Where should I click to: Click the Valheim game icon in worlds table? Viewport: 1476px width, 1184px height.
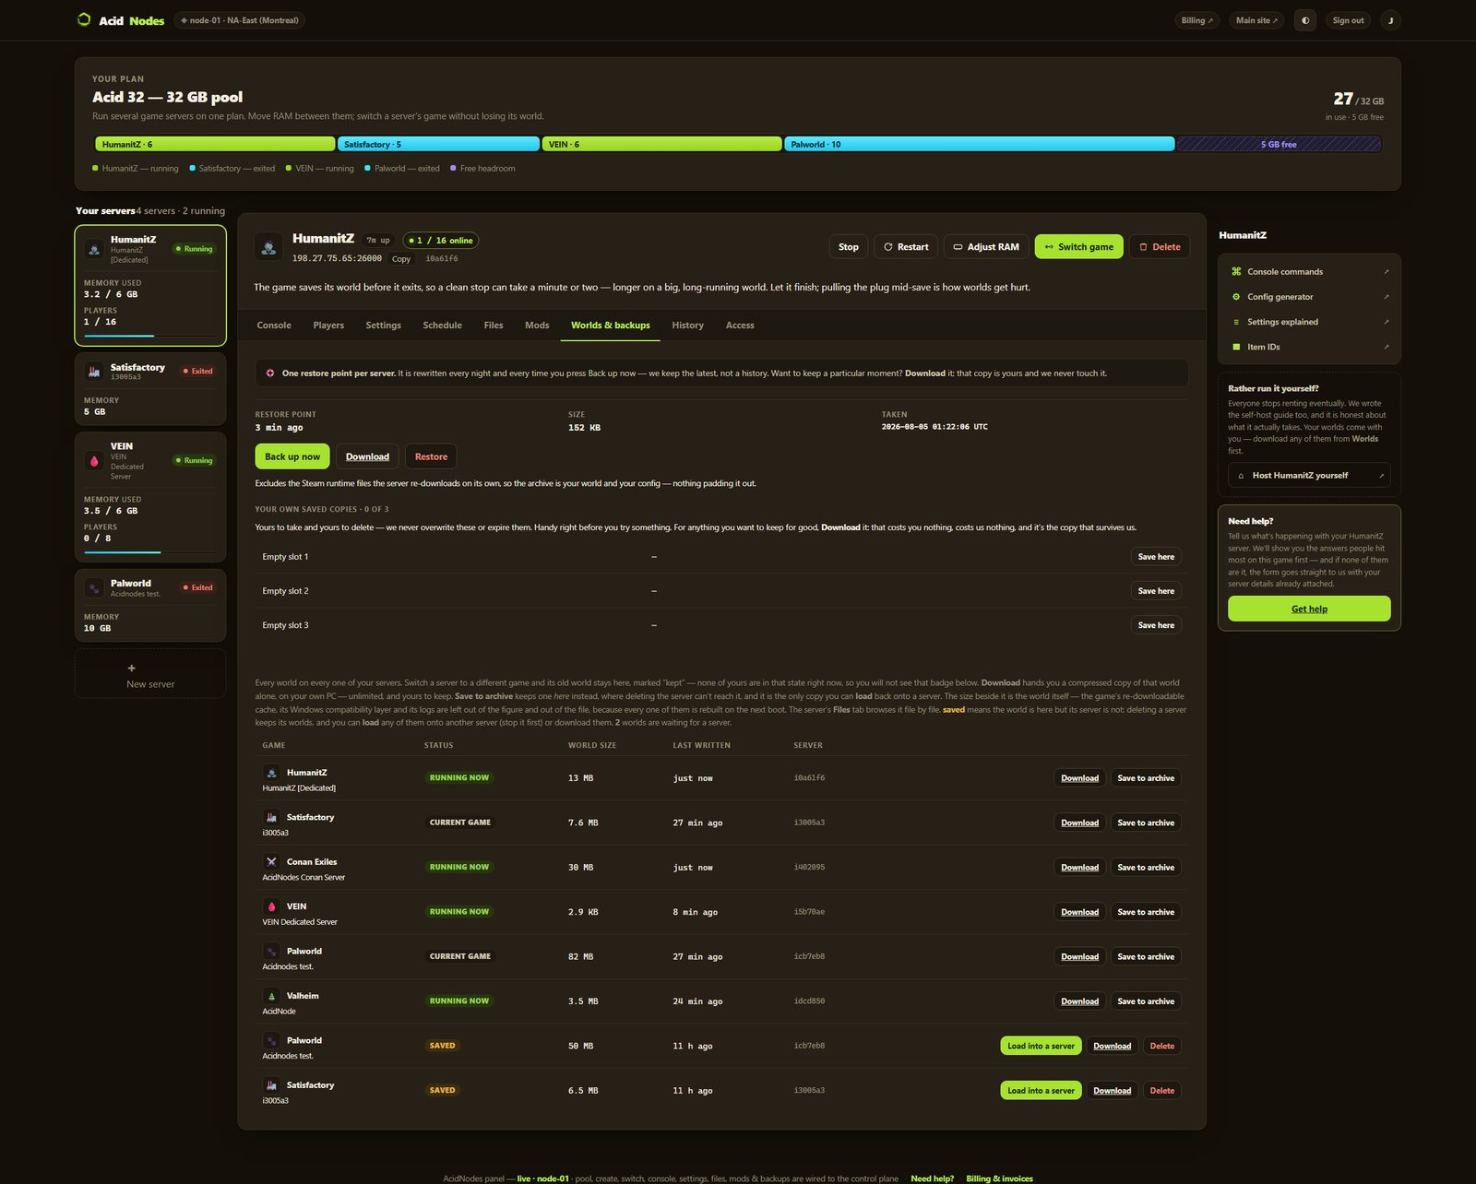pyautogui.click(x=271, y=996)
